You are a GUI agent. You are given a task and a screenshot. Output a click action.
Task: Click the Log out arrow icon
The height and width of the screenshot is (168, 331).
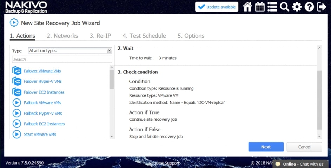321,7
